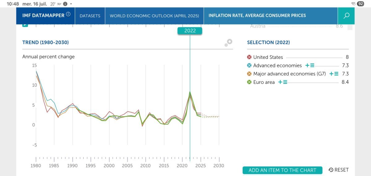The height and width of the screenshot is (176, 371).
Task: Remove United States from selection
Action: click(249, 57)
